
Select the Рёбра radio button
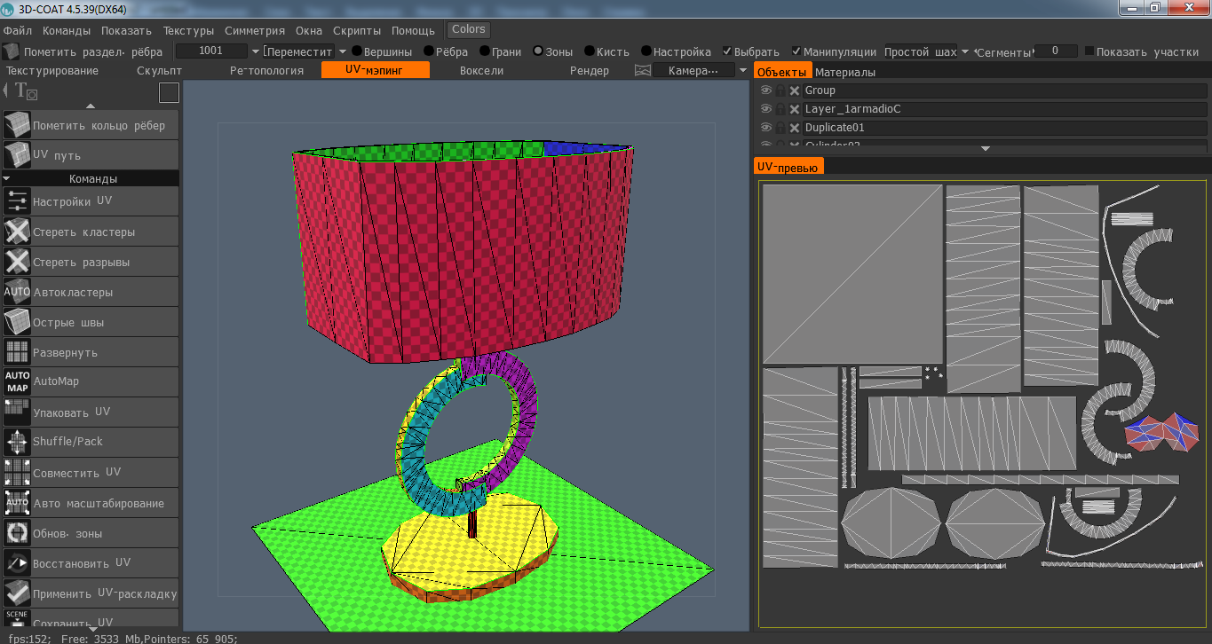pyautogui.click(x=429, y=51)
